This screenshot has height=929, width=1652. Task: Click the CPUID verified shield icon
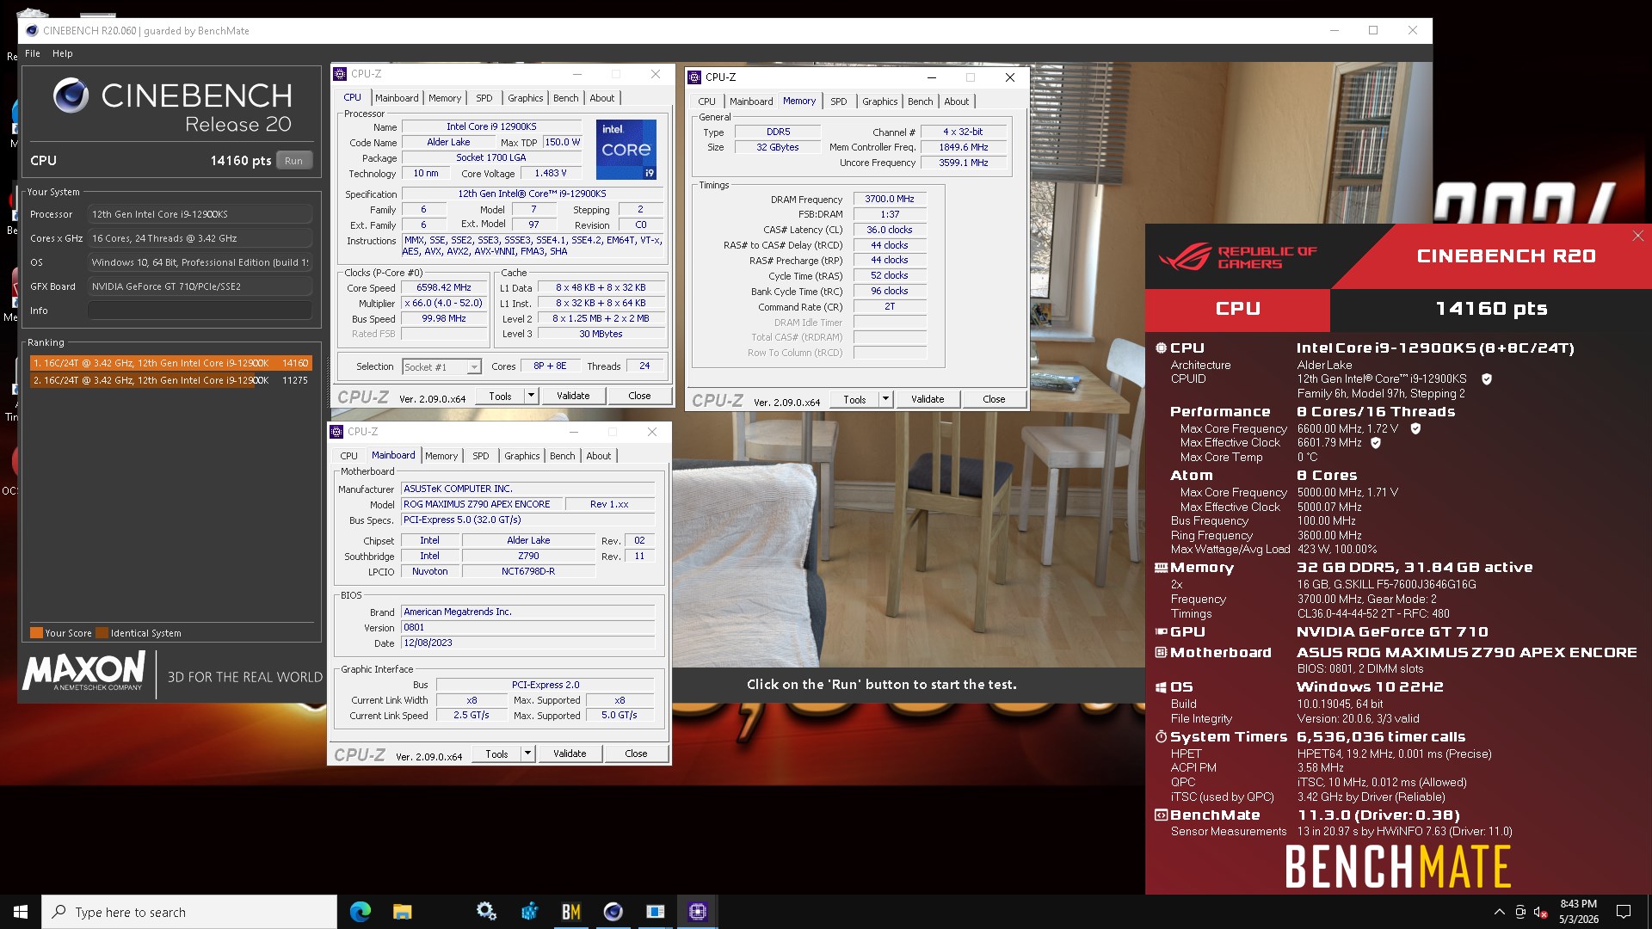pos(1487,379)
